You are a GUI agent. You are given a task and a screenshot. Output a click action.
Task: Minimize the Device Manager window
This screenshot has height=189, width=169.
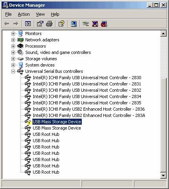click(150, 5)
